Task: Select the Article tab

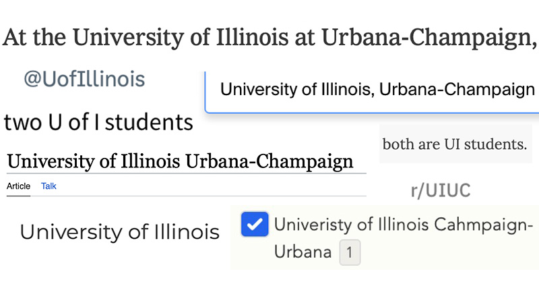Action: tap(19, 186)
